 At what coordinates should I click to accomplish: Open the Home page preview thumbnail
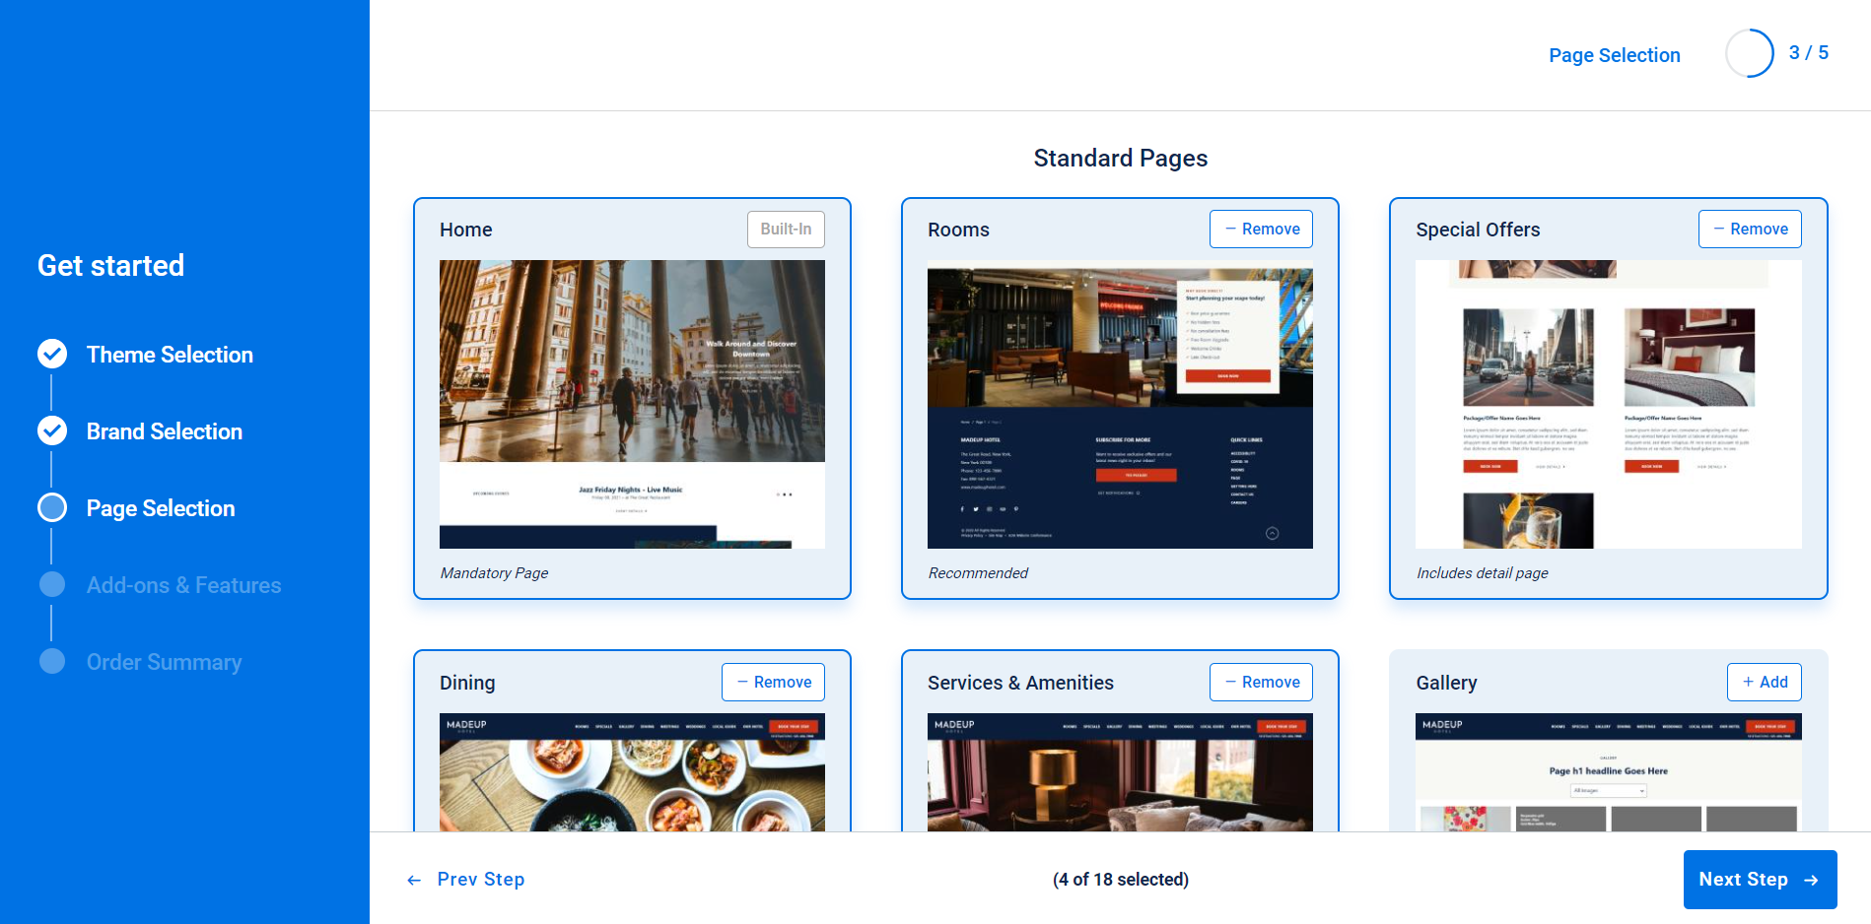coord(632,404)
